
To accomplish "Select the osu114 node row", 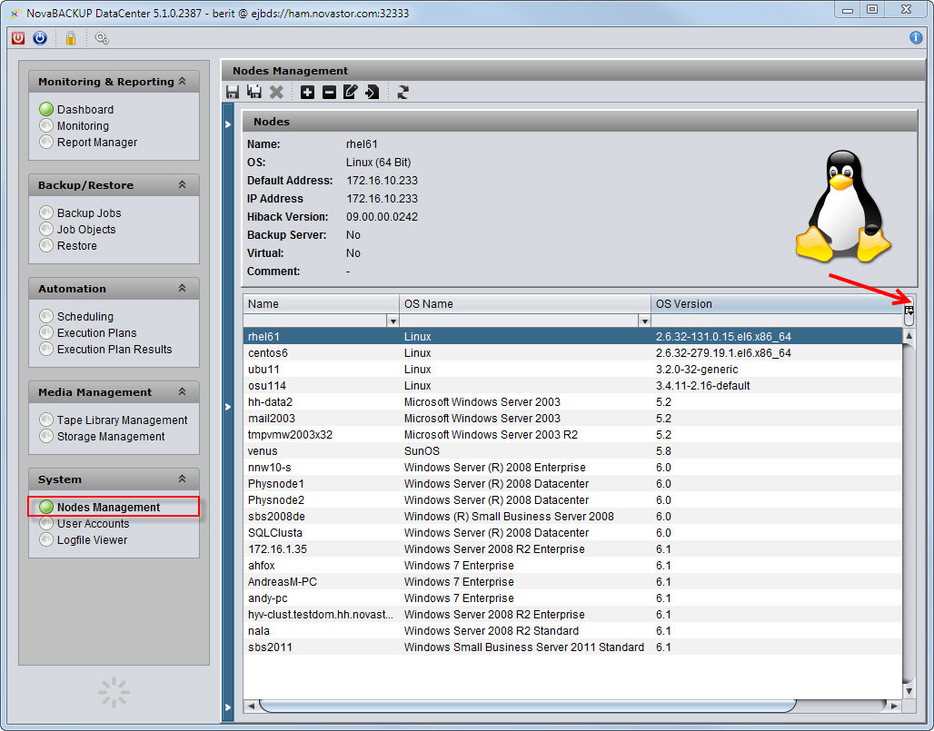I will (572, 386).
